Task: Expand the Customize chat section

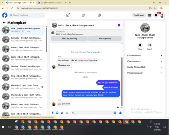Action: [145, 55]
